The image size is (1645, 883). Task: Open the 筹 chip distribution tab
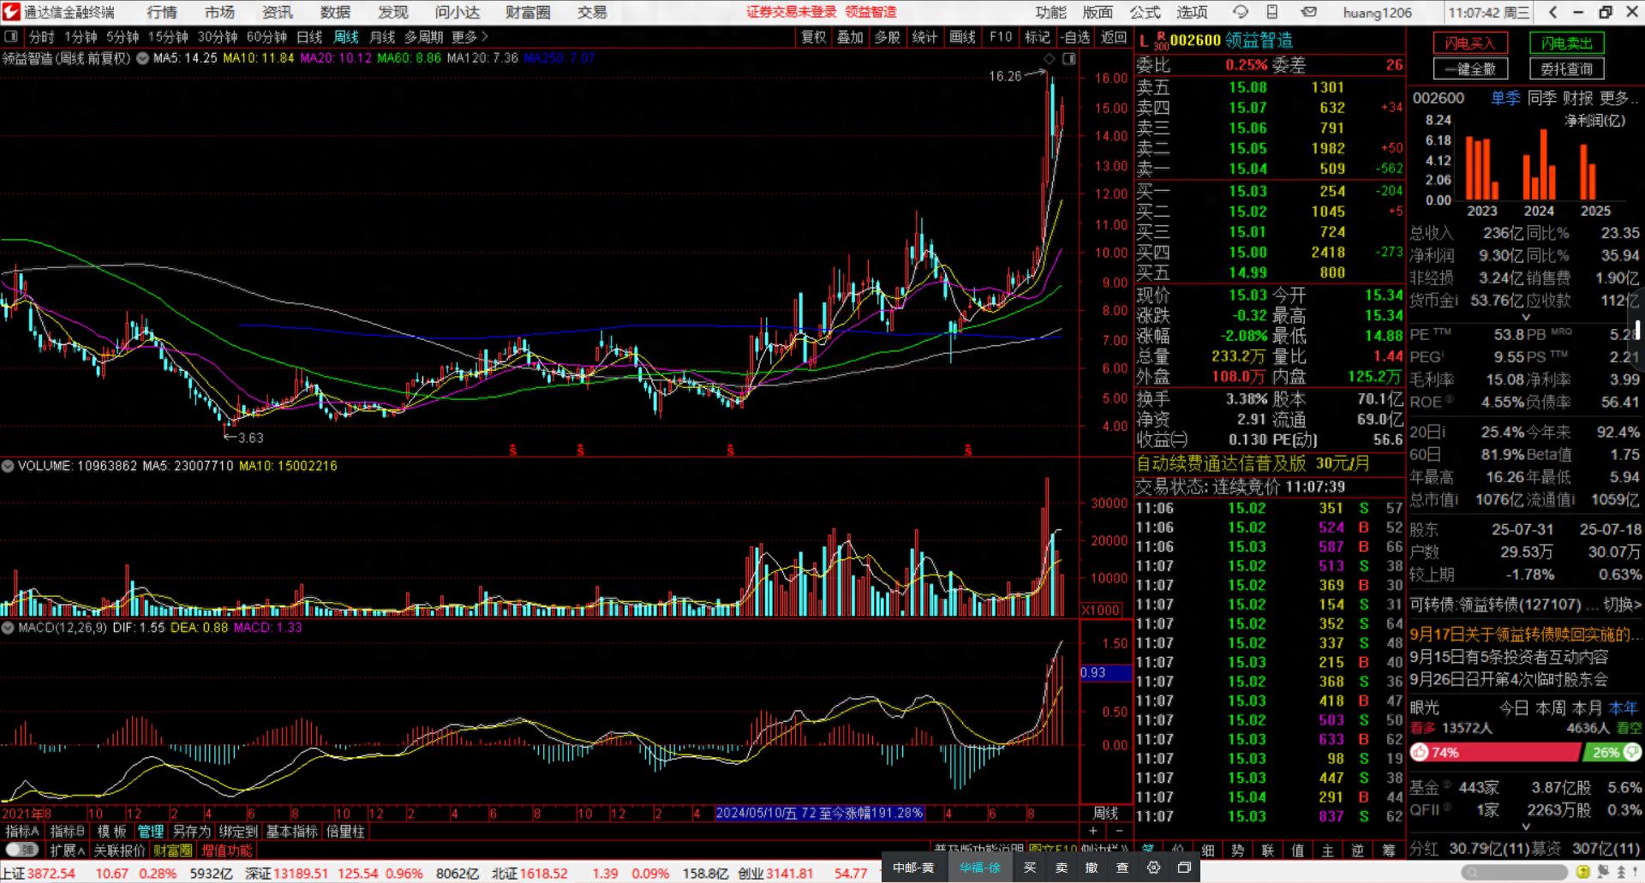coord(1389,850)
